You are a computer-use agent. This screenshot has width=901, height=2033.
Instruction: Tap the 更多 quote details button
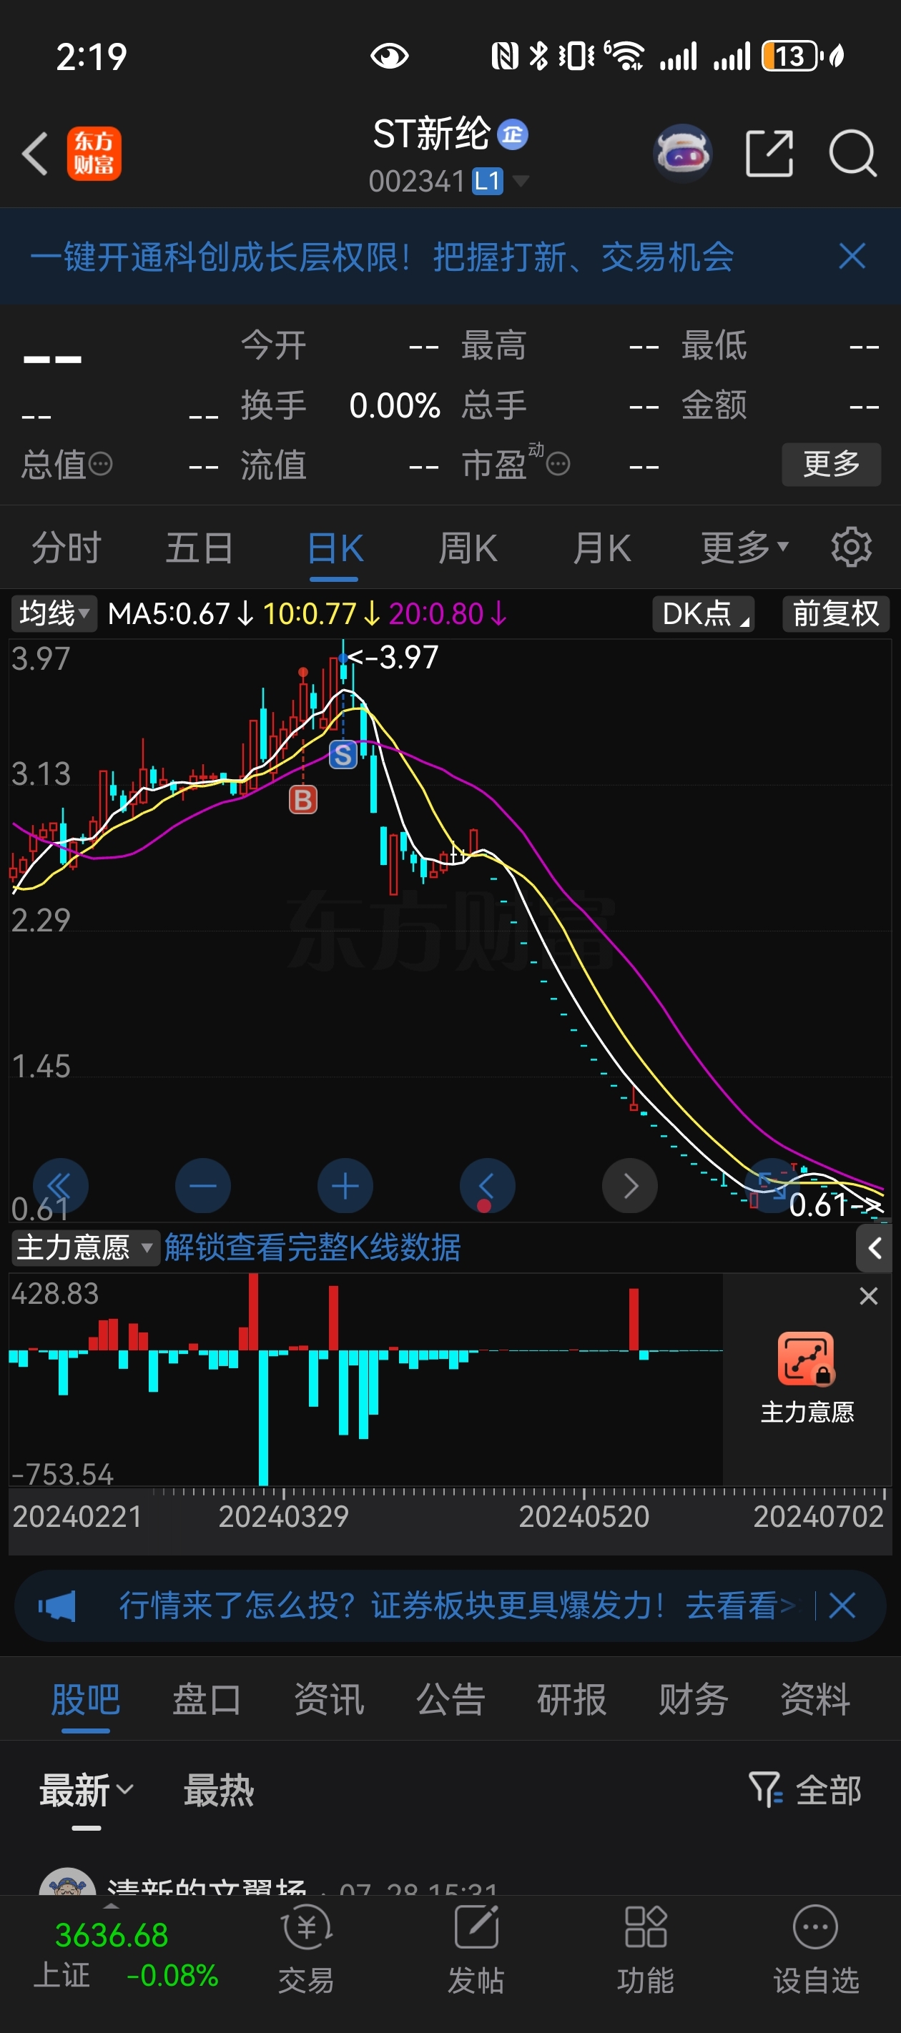tap(831, 464)
